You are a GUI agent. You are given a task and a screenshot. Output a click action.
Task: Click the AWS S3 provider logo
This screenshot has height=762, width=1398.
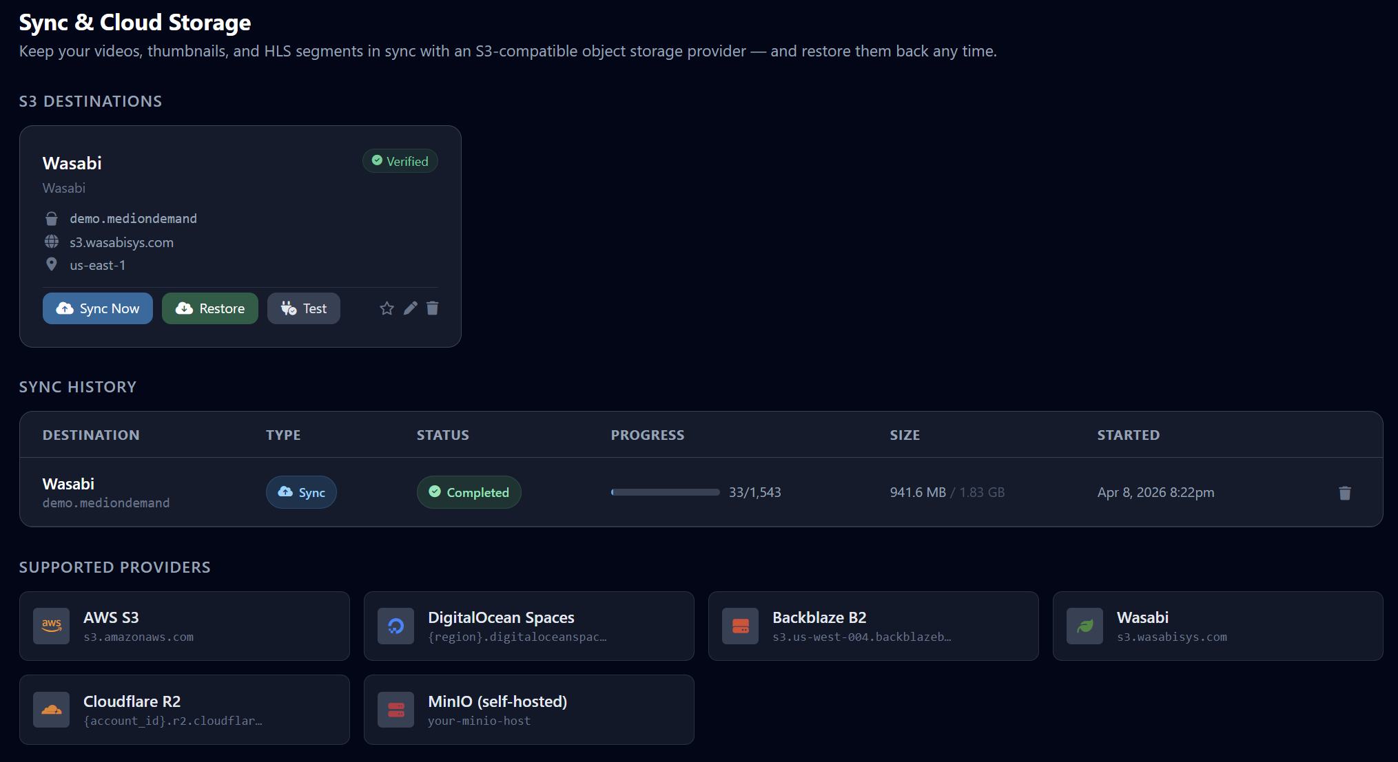point(52,626)
